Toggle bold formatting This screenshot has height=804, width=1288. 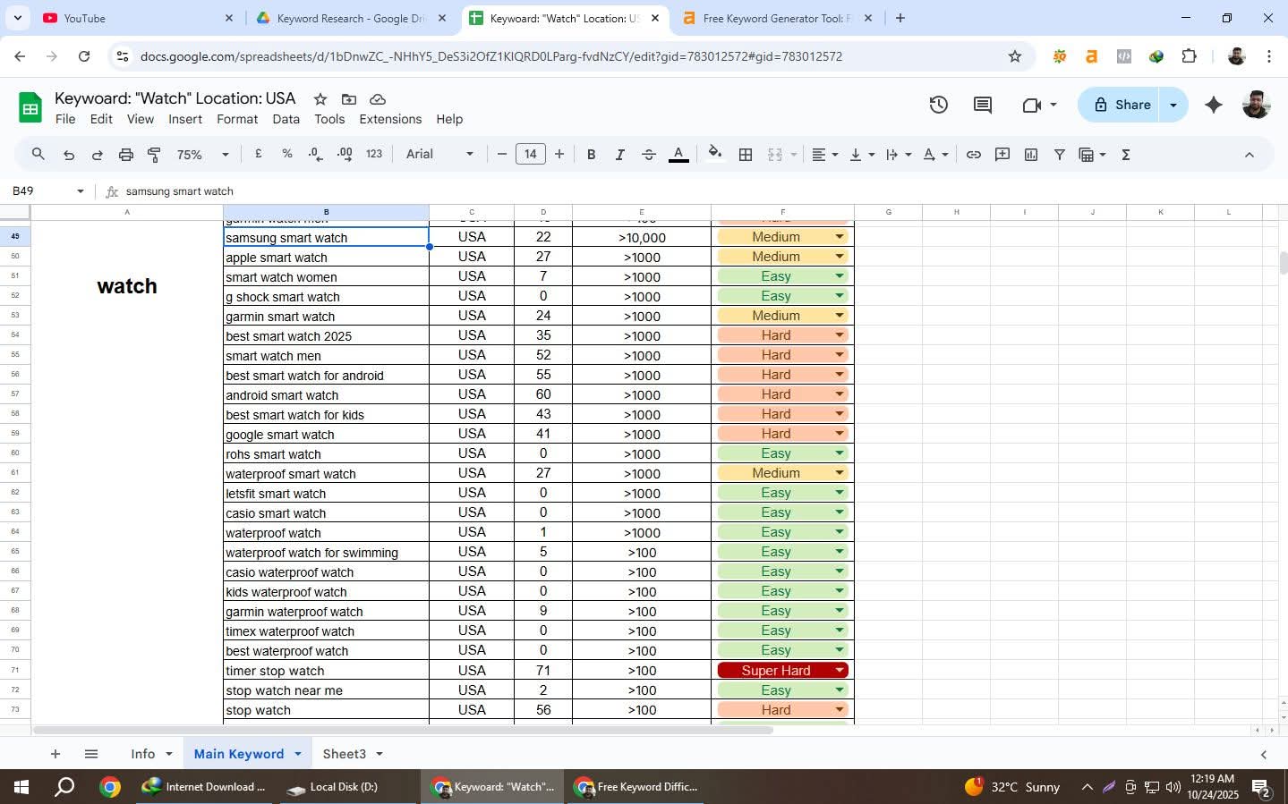click(591, 154)
